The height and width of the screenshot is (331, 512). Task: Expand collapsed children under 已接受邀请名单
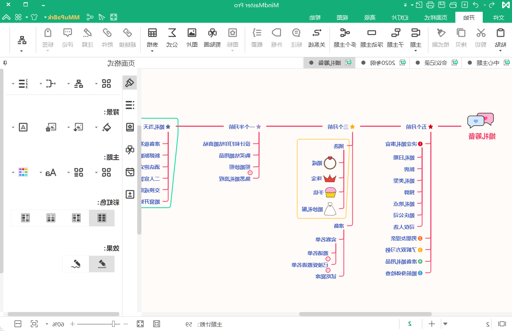point(328,270)
